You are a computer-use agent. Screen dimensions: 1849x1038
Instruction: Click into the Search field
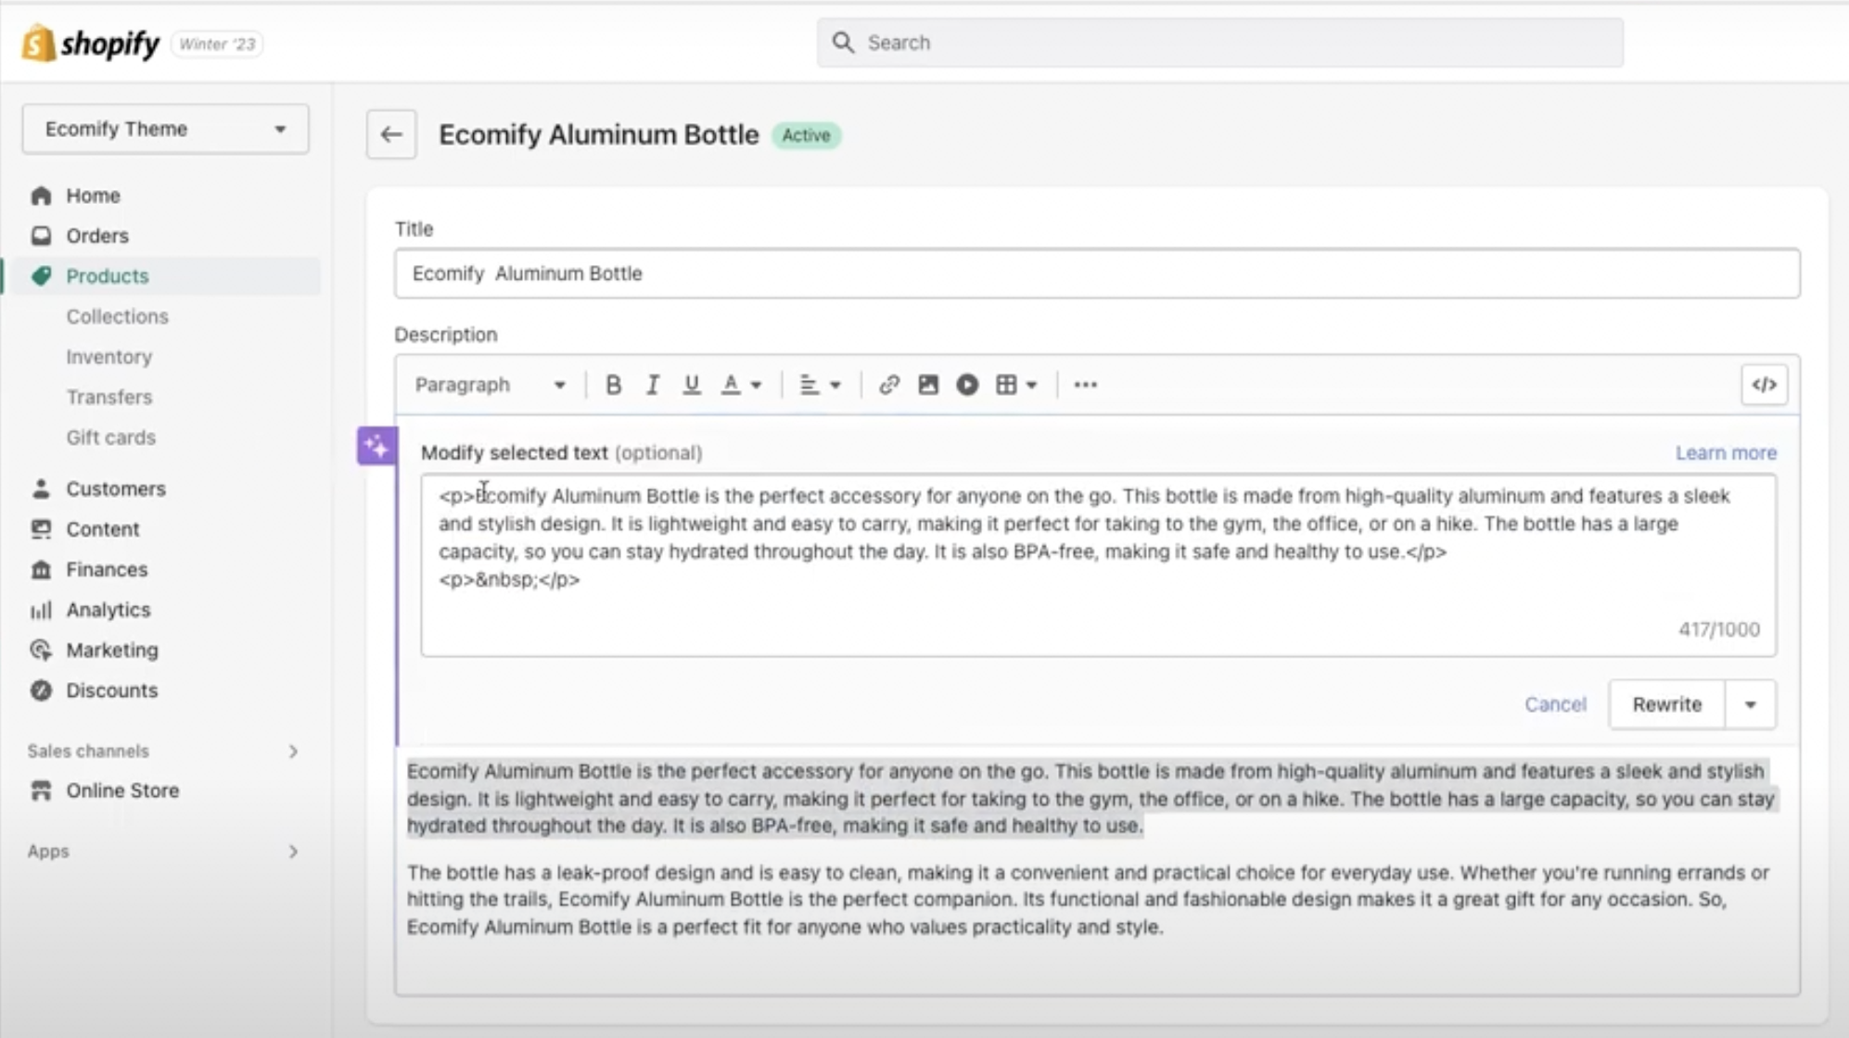1219,43
